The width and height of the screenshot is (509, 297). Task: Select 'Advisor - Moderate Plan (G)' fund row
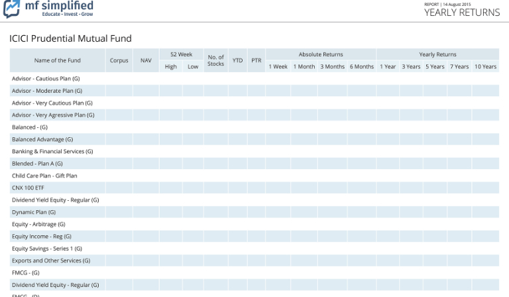click(254, 91)
